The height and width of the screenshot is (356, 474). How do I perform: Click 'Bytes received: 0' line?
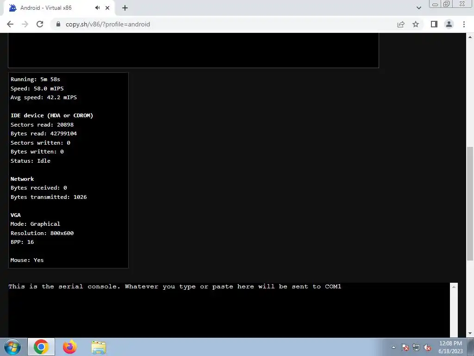[x=39, y=188]
